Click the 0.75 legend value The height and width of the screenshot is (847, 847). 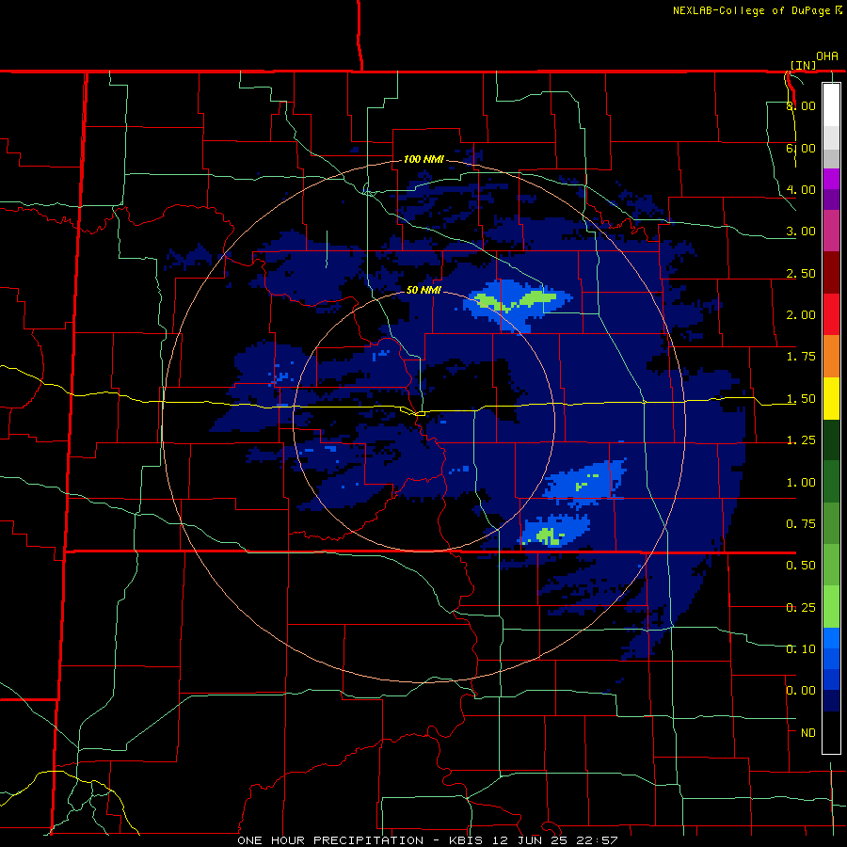pyautogui.click(x=801, y=524)
